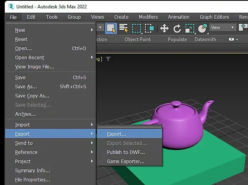Activate the Select and Scale tool
Viewport: 248px width, 185px height.
pyautogui.click(x=190, y=29)
